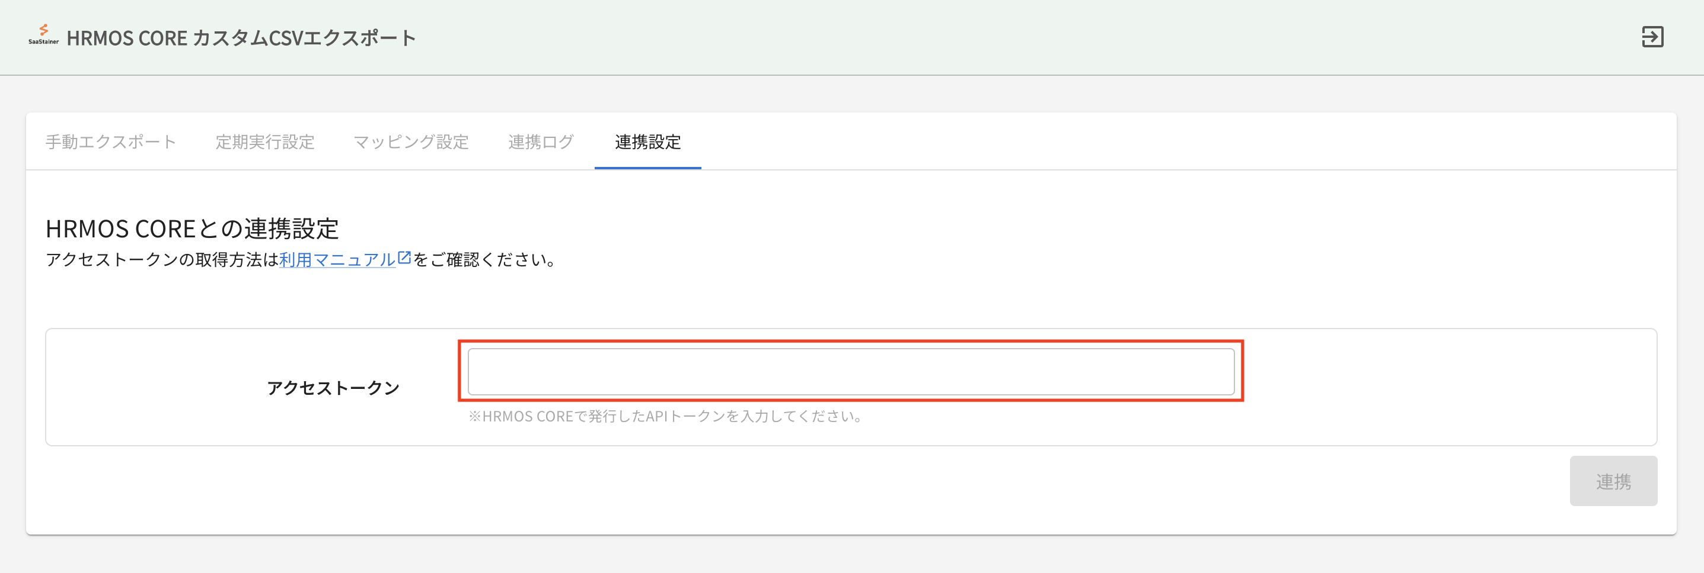Image resolution: width=1704 pixels, height=573 pixels.
Task: Open the manual via its external link symbol
Action: [404, 257]
